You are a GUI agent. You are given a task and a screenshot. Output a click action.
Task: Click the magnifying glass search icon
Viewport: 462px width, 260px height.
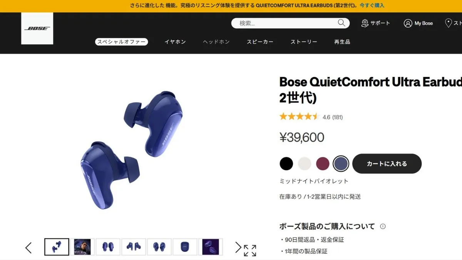341,23
